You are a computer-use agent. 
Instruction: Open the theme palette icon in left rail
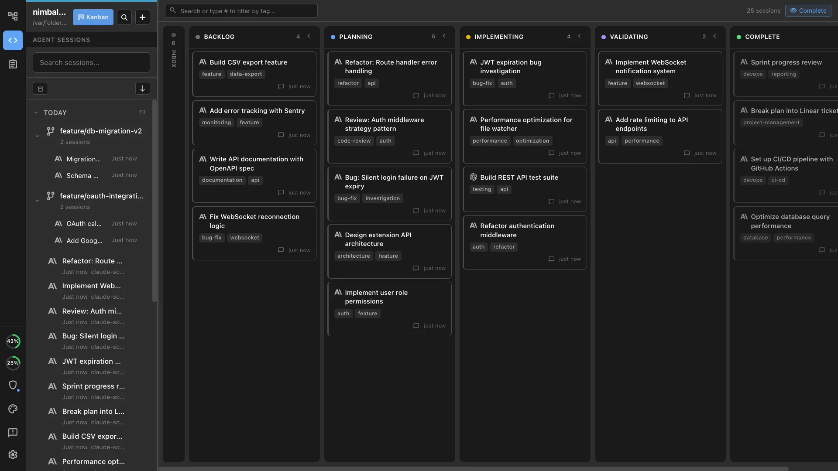(13, 409)
